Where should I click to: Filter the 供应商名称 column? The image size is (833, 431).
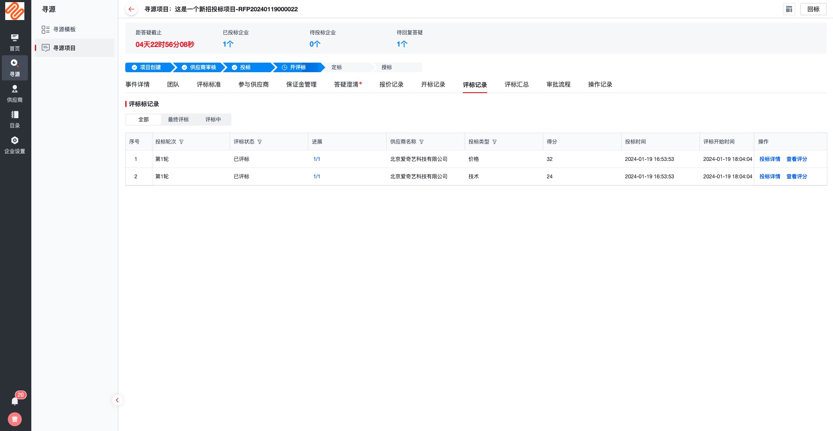(x=422, y=142)
